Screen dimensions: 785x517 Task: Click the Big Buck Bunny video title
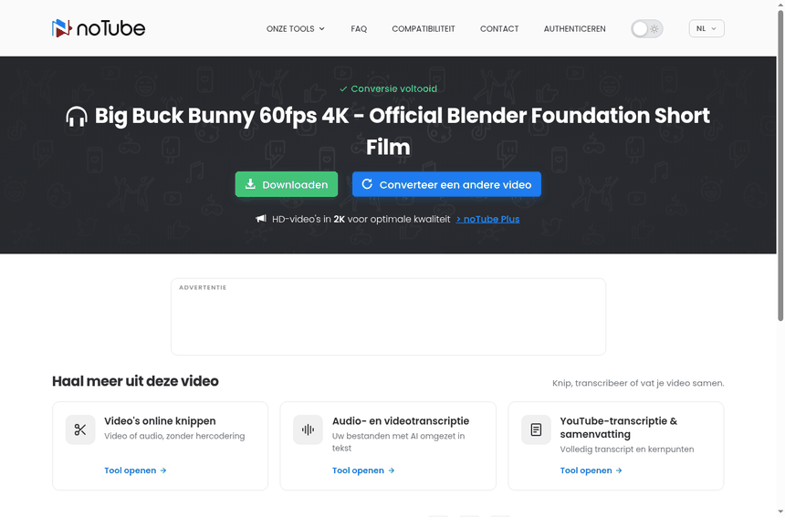click(x=402, y=131)
